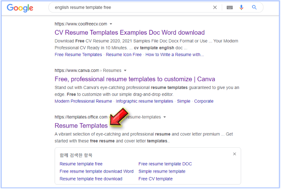Image resolution: width=281 pixels, height=190 pixels.
Task: Open How to Write a Resume with... sitelink
Action: coord(175,55)
